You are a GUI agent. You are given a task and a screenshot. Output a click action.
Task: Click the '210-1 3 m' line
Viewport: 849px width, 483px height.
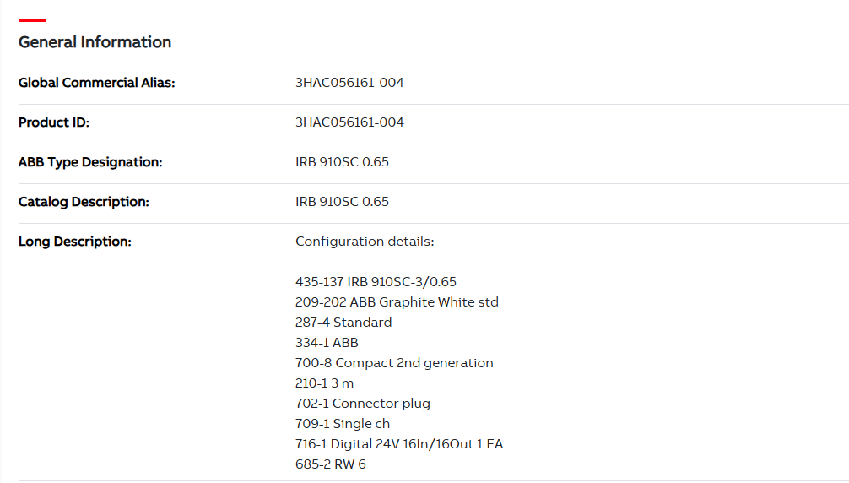pyautogui.click(x=325, y=383)
